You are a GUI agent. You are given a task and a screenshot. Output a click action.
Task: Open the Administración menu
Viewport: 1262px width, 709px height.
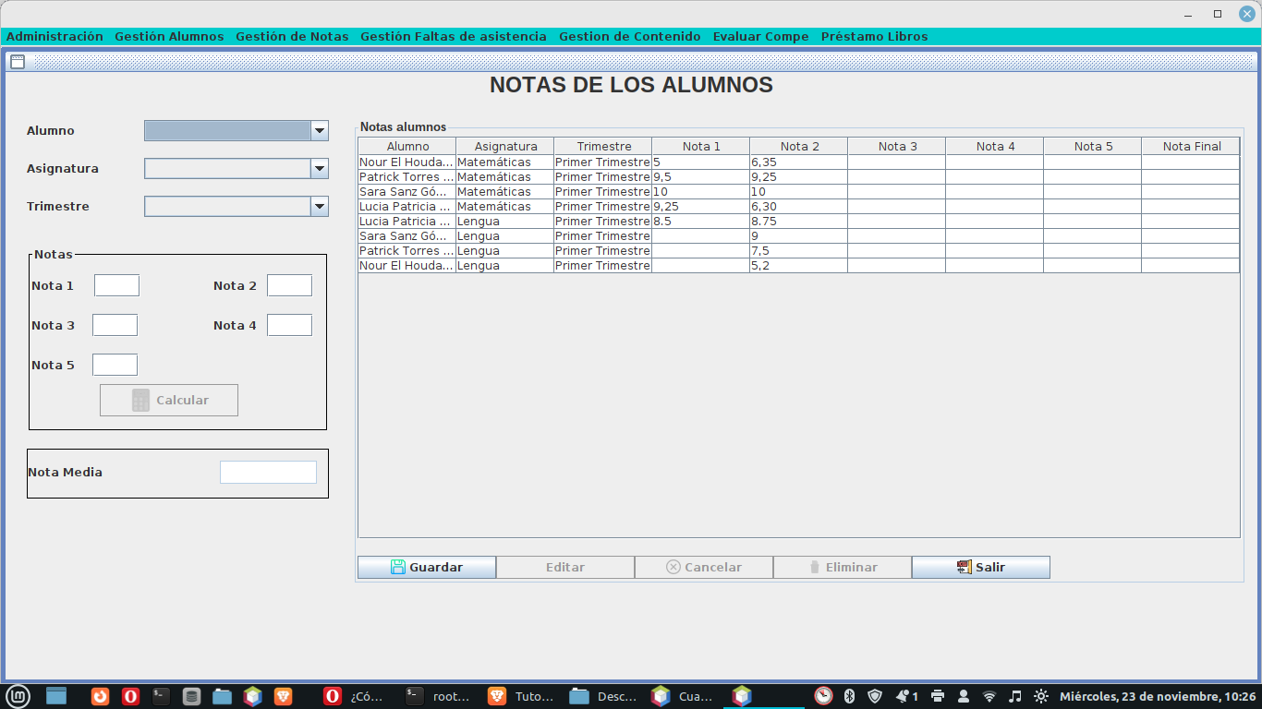coord(55,37)
